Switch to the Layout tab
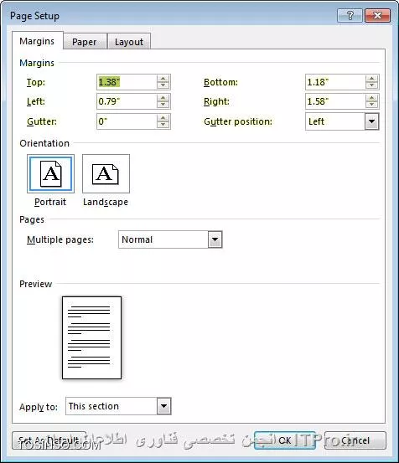The height and width of the screenshot is (463, 399). (129, 42)
